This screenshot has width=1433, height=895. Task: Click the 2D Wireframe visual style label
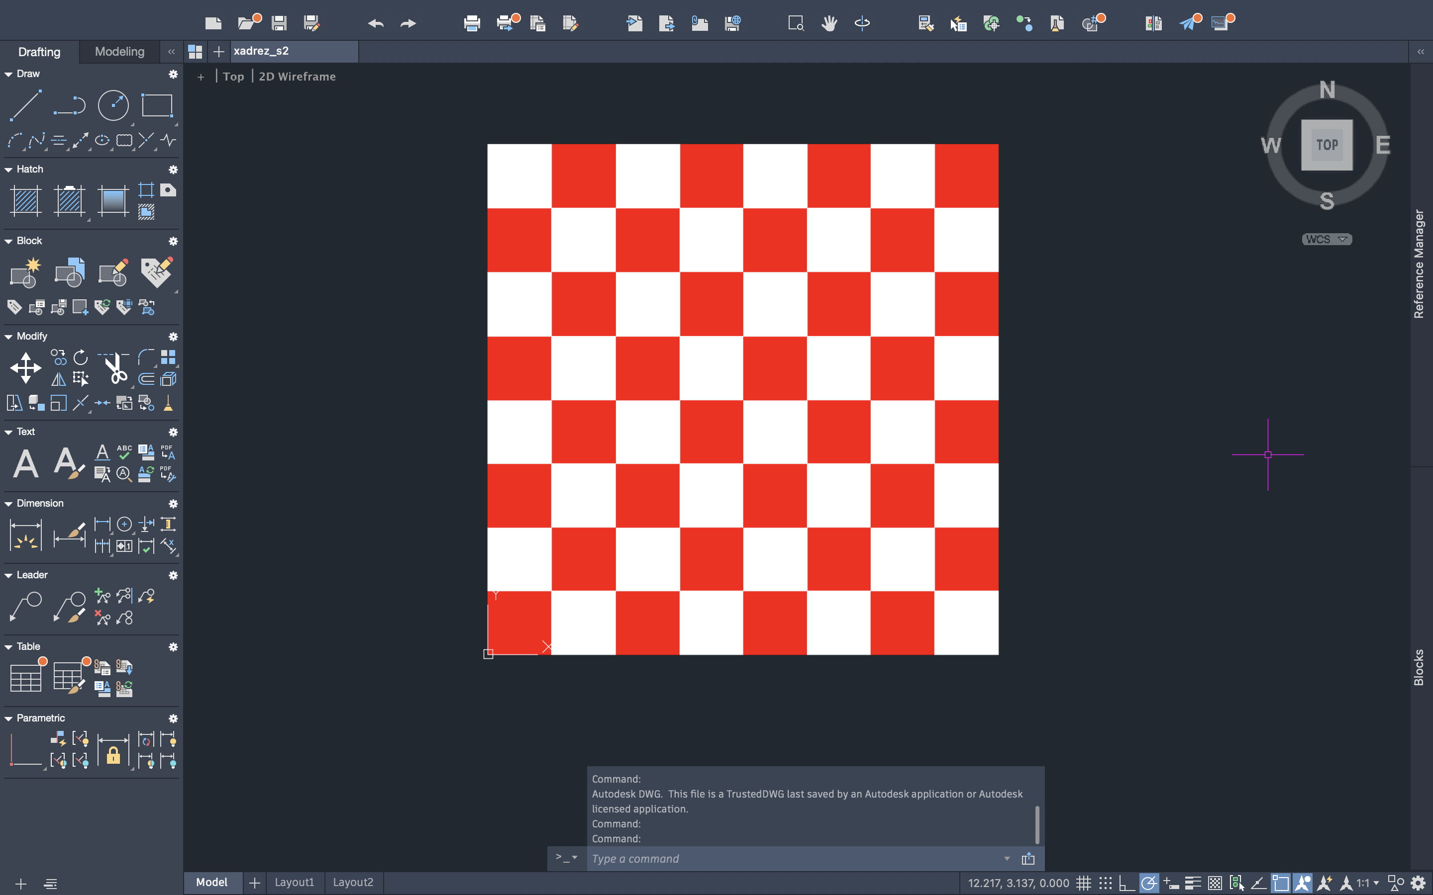(x=297, y=77)
